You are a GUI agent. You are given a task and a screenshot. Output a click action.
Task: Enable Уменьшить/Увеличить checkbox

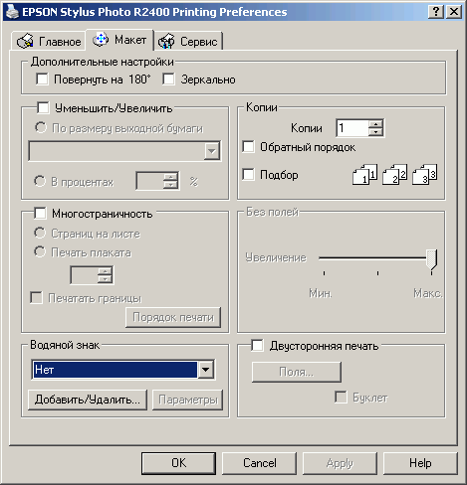[x=43, y=107]
